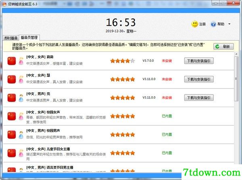Open the 帮助 question mark icon
242x180 pixels.
(x=213, y=24)
